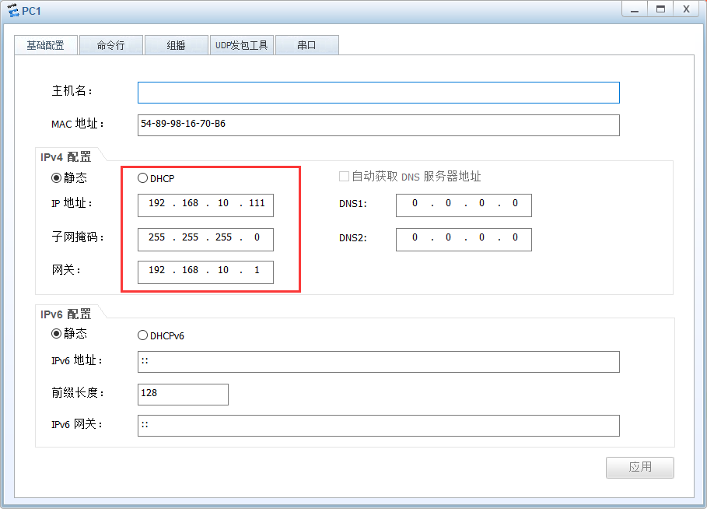This screenshot has height=509, width=707.
Task: Click the IP 地址 field 192.168.10.111
Action: click(x=205, y=205)
